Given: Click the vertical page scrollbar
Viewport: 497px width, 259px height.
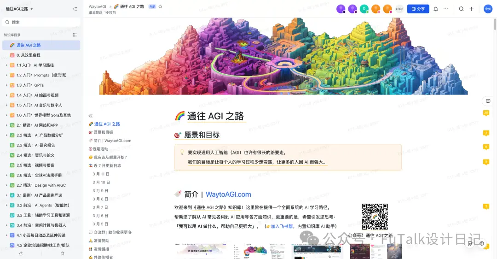Looking at the screenshot, I should (x=495, y=24).
